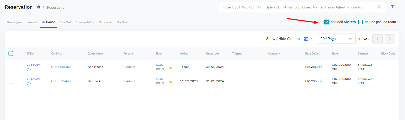Click the search magnifier icon
Screen dimensions: 405x120
pyautogui.click(x=379, y=7)
